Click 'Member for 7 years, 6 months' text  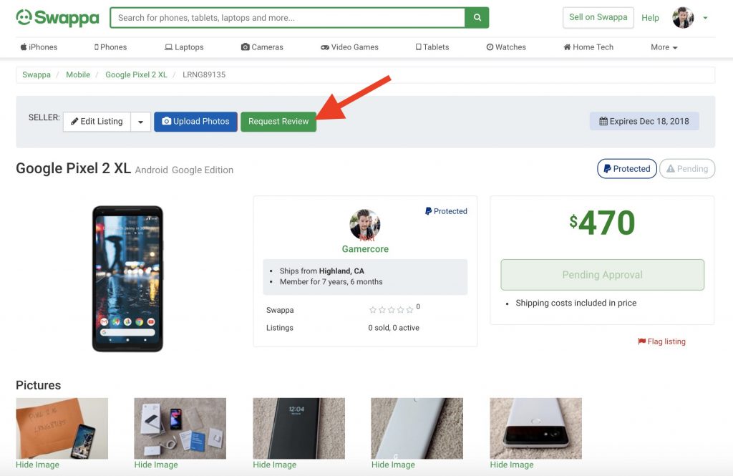click(331, 282)
